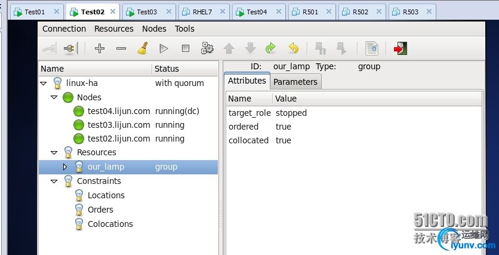Click bulb icon beside Resources
This screenshot has height=255, width=499.
(68, 152)
